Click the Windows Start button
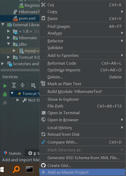The height and width of the screenshot is (176, 126). pyautogui.click(x=2, y=170)
